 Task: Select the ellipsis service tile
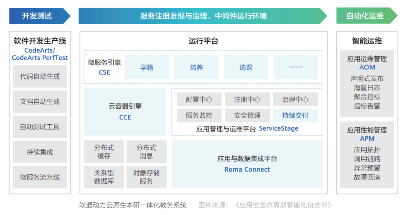(296, 67)
